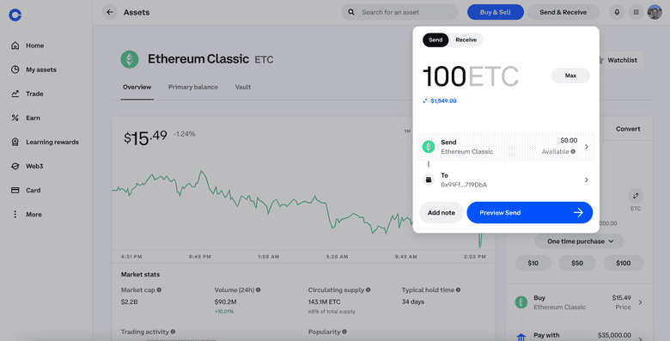Expand the To recipient address row

pos(506,180)
